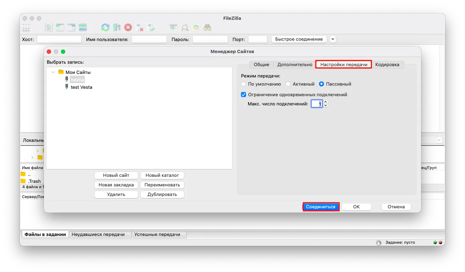Expand the upper local tree folder arrow
The height and width of the screenshot is (272, 465).
click(38, 151)
